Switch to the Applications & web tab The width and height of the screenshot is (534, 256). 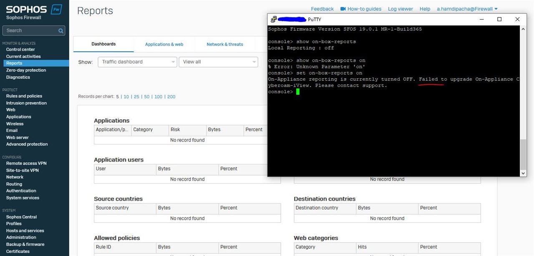[x=164, y=44]
